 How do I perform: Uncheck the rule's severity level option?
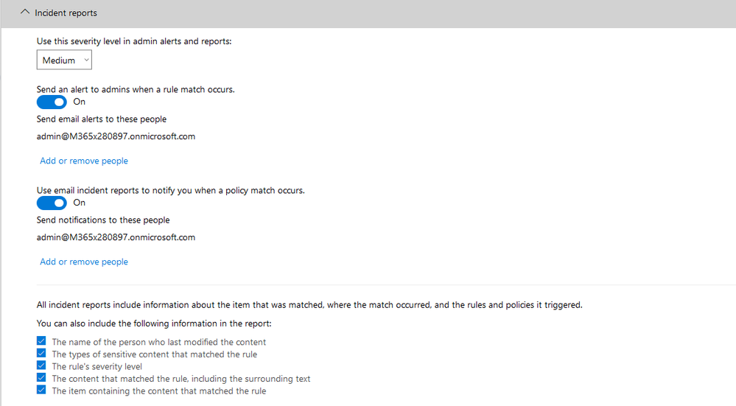[41, 365]
